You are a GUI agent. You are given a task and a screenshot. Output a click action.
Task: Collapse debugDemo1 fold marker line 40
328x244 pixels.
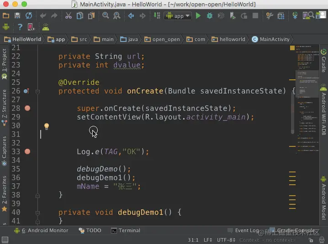pos(37,213)
